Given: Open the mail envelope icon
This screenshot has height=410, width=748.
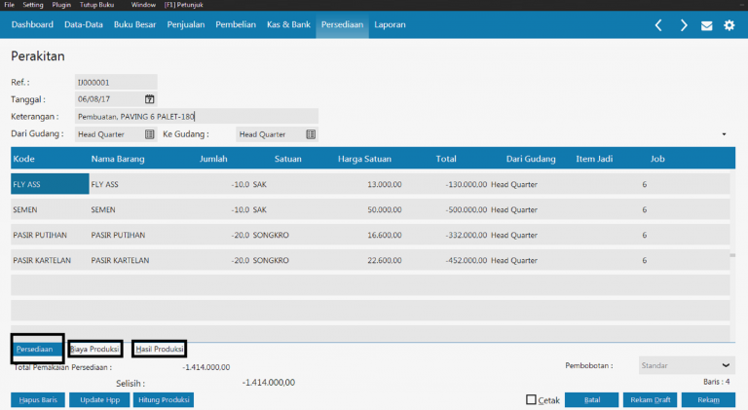Looking at the screenshot, I should point(707,25).
